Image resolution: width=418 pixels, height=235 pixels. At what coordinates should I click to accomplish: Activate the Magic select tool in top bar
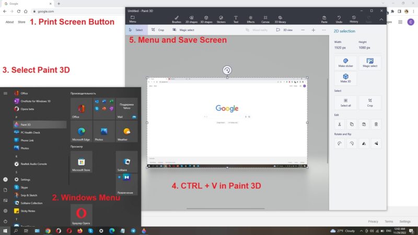[x=183, y=30]
